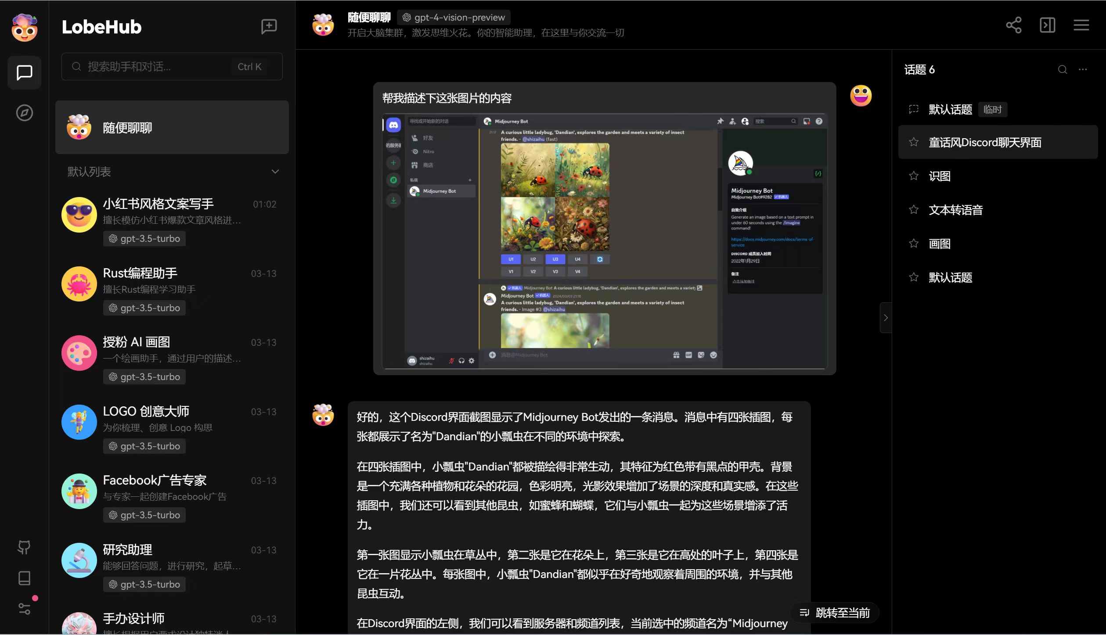This screenshot has height=635, width=1106.
Task: Start a new chat session
Action: [268, 26]
